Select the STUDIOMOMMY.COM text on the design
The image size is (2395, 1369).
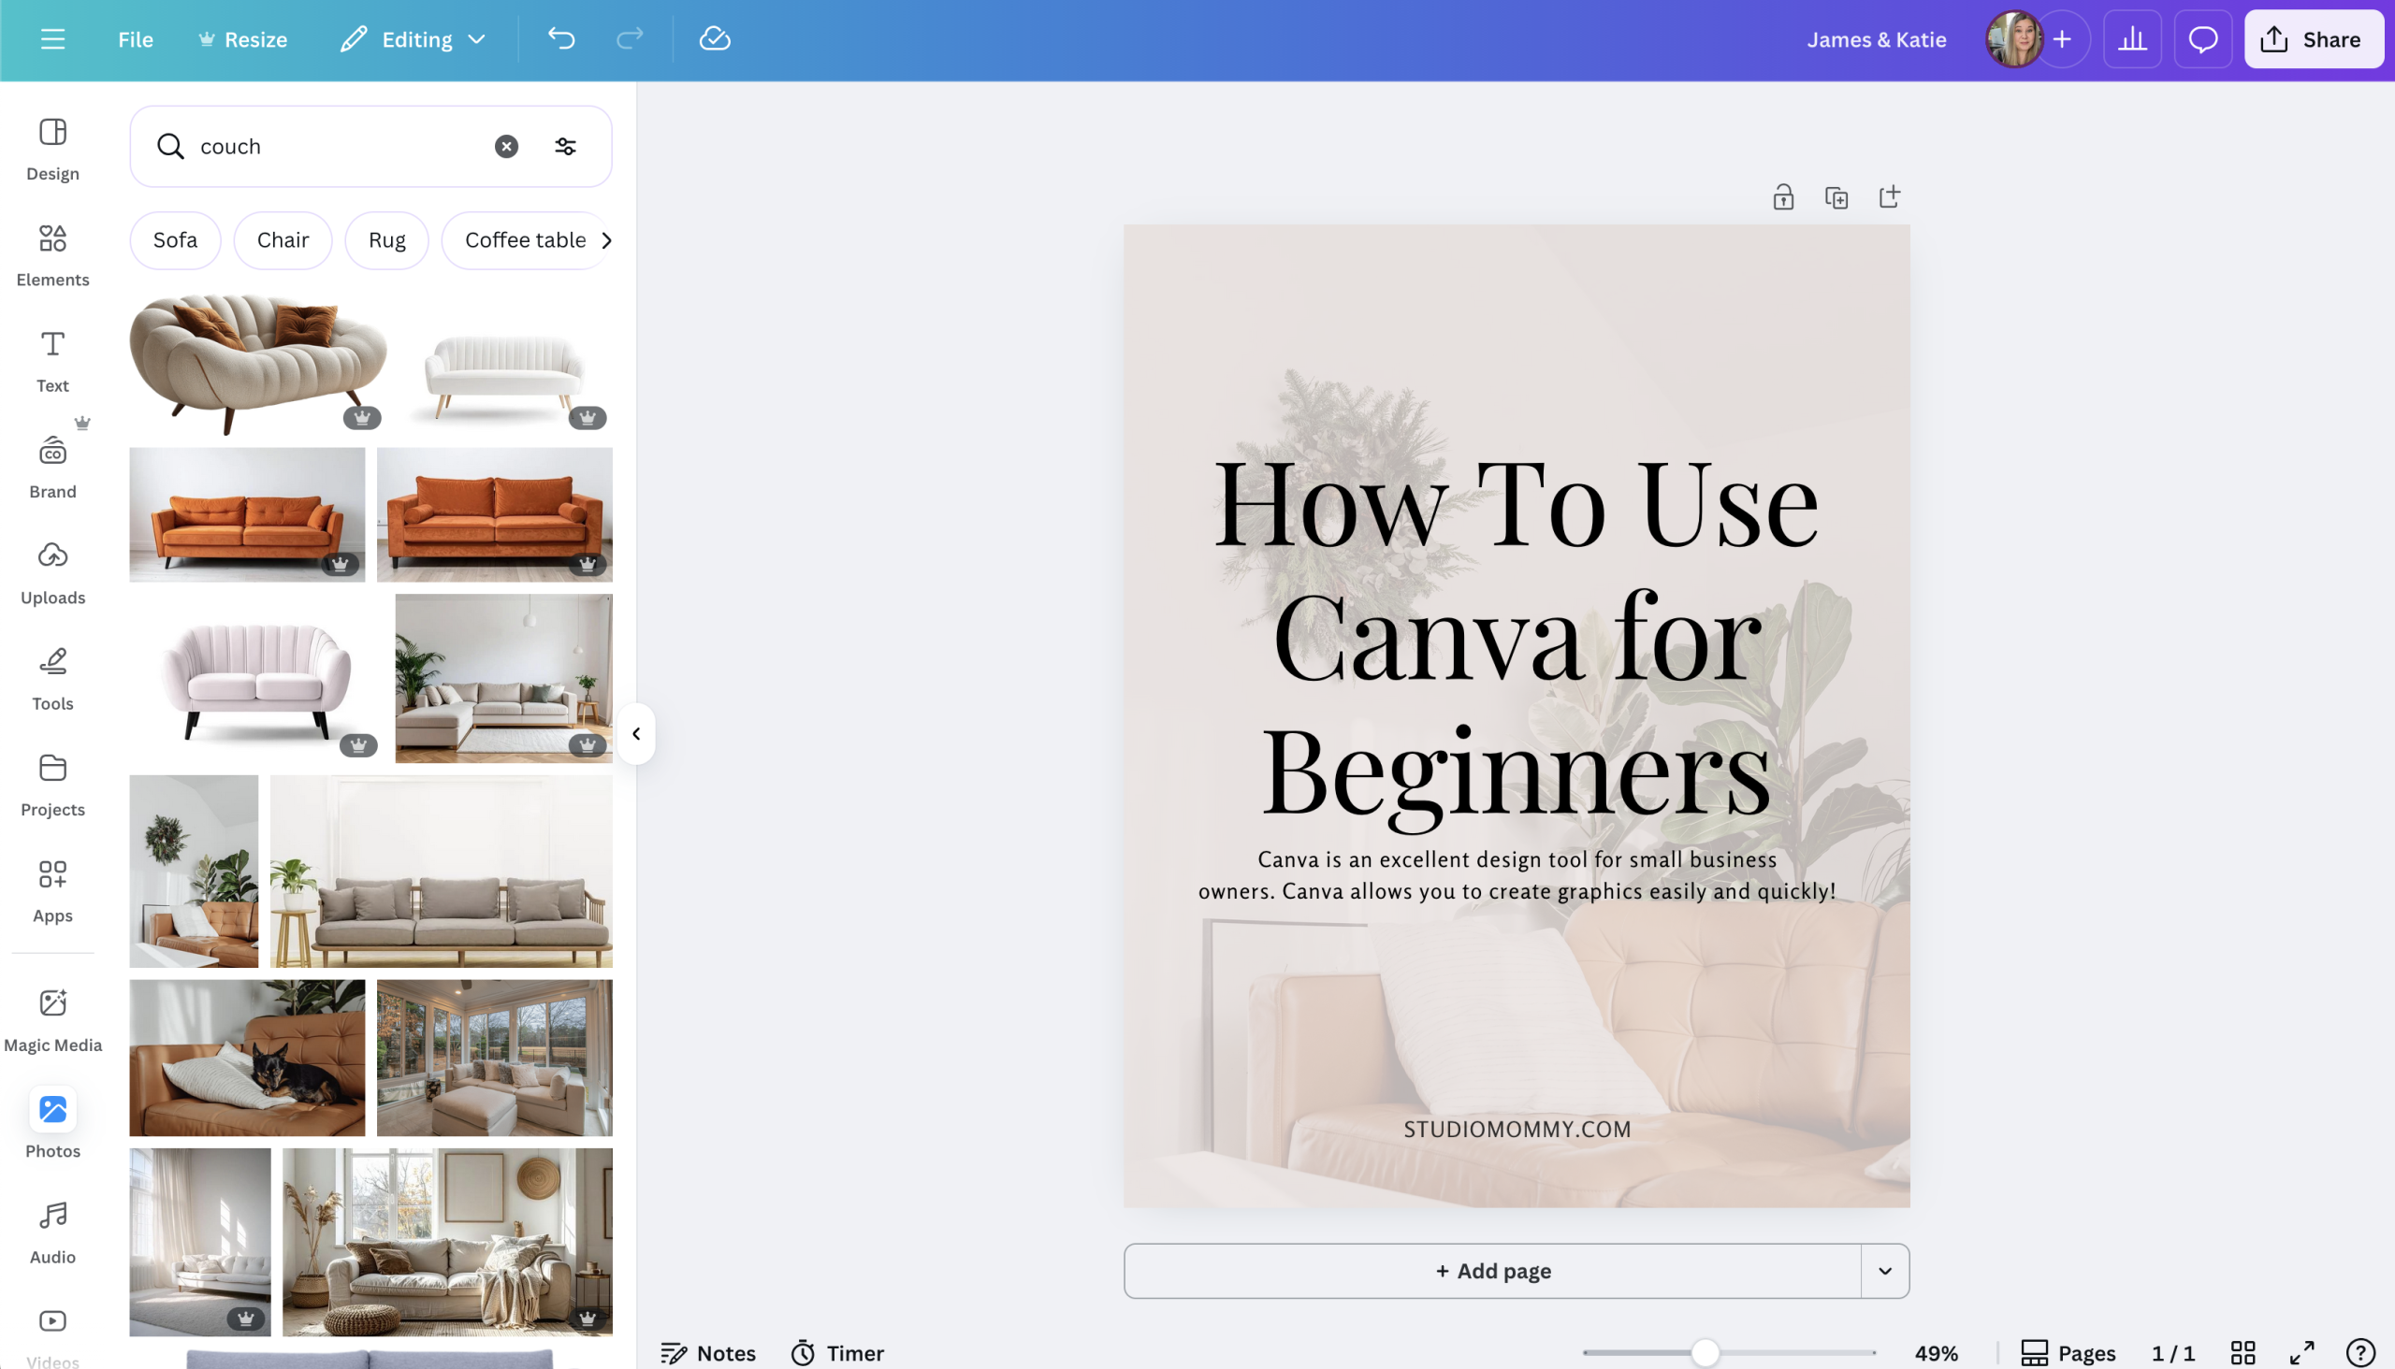coord(1517,1130)
